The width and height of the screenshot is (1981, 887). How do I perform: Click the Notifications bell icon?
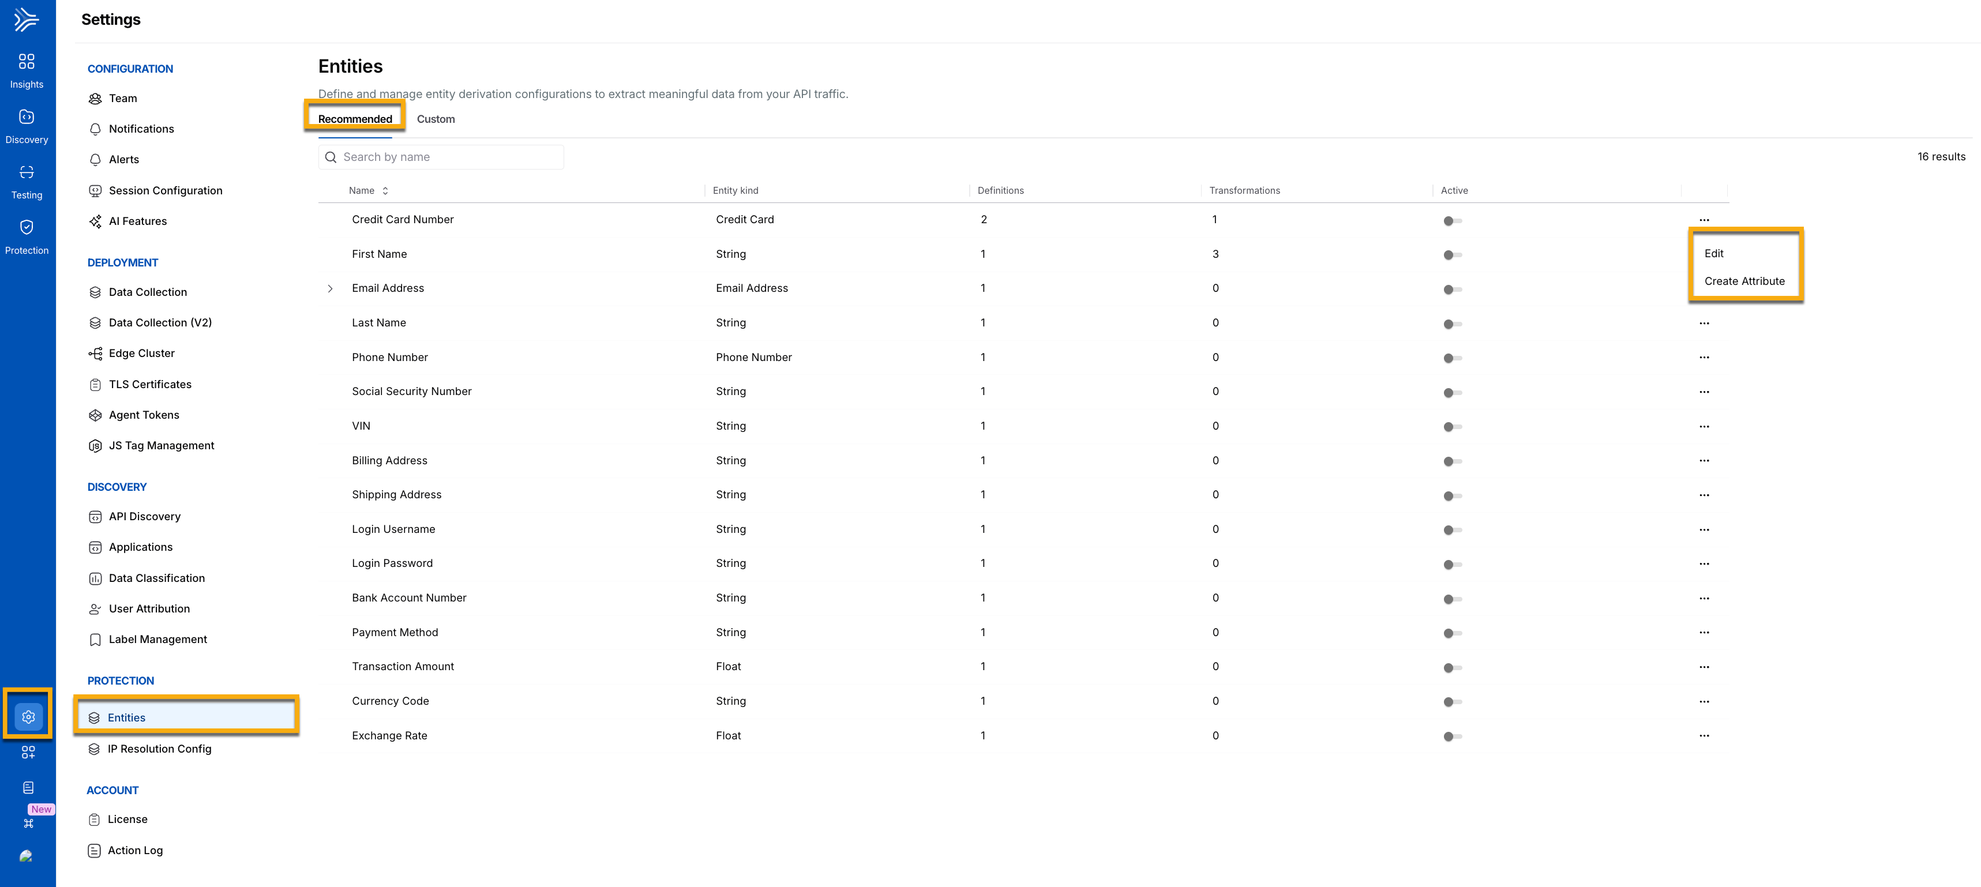pyautogui.click(x=95, y=129)
